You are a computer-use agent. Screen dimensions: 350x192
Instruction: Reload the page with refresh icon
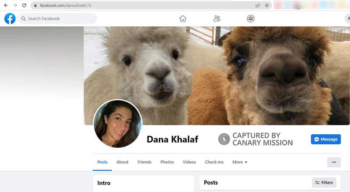[24, 5]
